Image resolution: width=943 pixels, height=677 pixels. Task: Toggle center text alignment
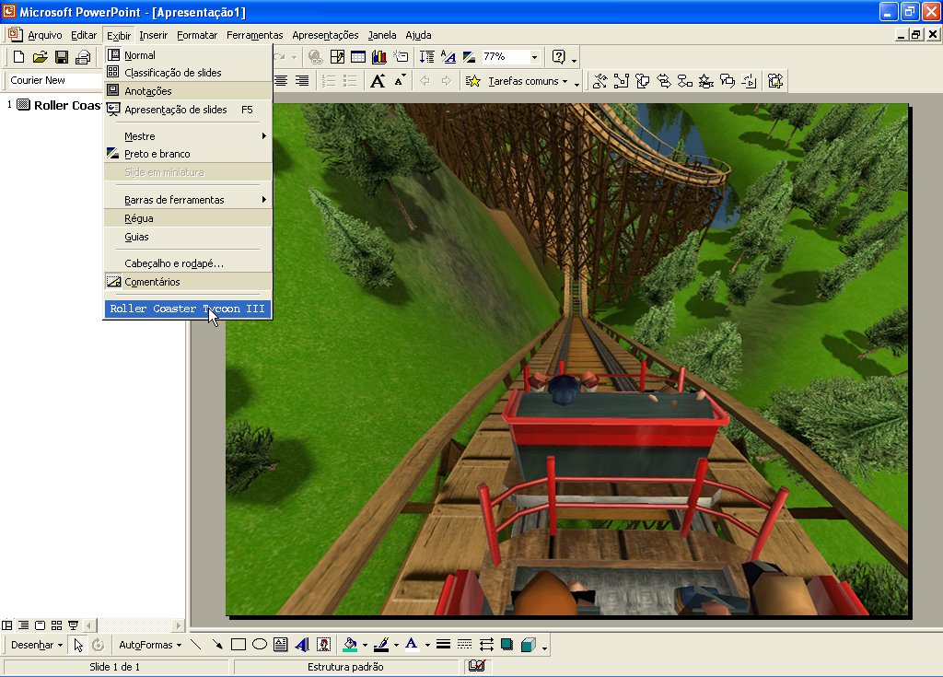(281, 81)
